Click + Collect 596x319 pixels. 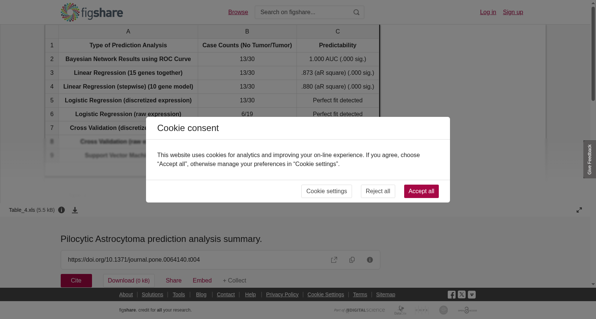point(235,281)
